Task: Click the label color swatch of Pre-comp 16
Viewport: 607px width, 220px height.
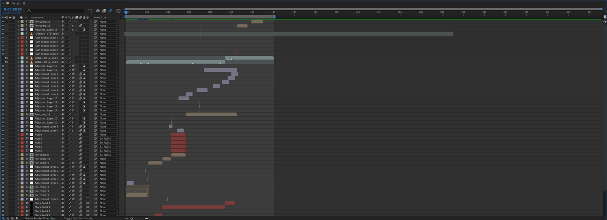Action: tap(22, 21)
